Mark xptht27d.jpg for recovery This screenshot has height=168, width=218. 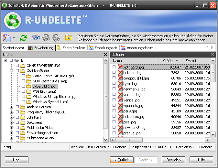114,67
